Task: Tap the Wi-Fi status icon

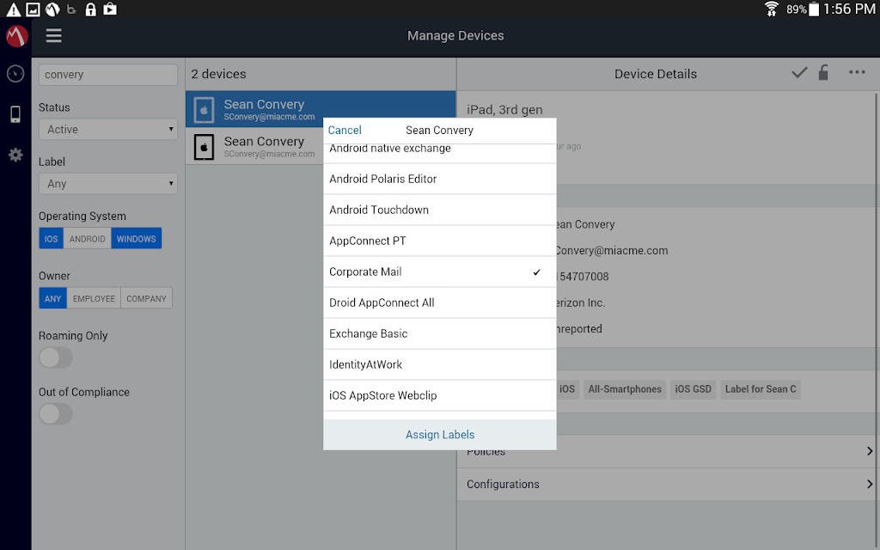Action: point(772,9)
